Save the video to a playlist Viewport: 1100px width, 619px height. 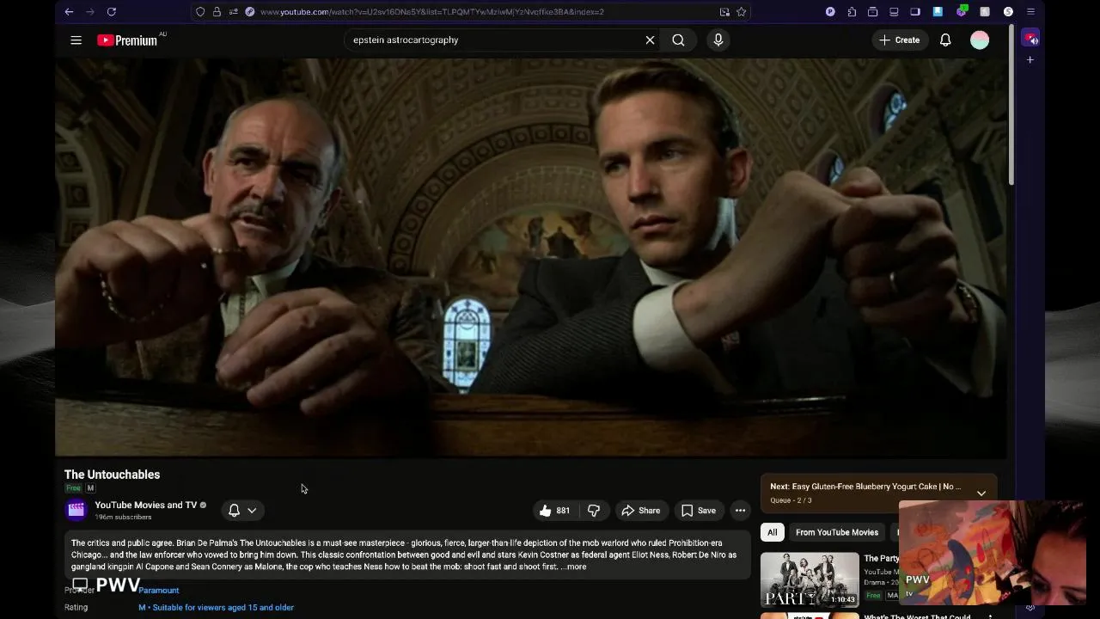(699, 510)
